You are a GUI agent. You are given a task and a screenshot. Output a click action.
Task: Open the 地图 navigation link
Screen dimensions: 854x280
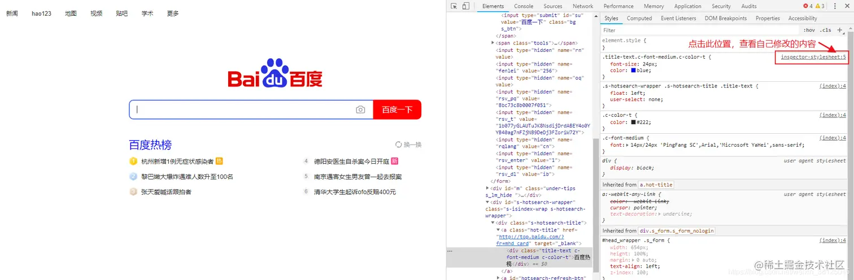tap(71, 13)
